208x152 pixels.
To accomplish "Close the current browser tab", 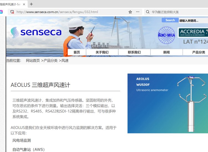I will point(24,4).
